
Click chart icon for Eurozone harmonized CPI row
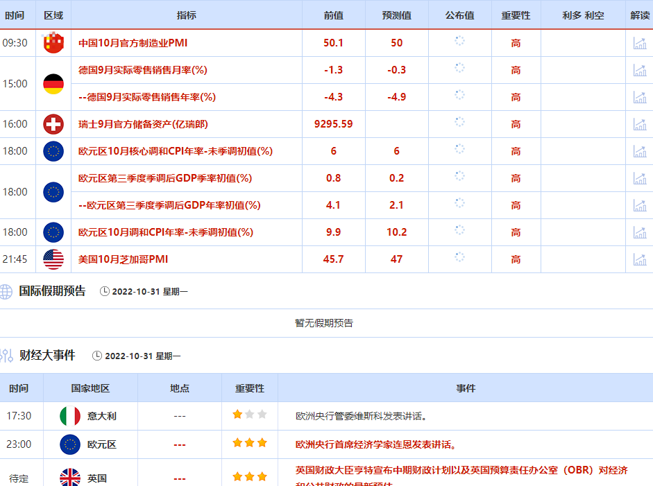pyautogui.click(x=639, y=232)
